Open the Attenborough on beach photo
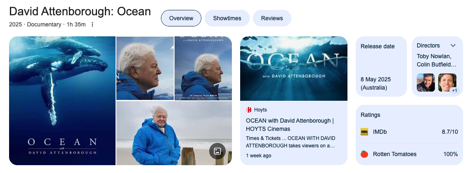This screenshot has width=470, height=173. (x=174, y=133)
